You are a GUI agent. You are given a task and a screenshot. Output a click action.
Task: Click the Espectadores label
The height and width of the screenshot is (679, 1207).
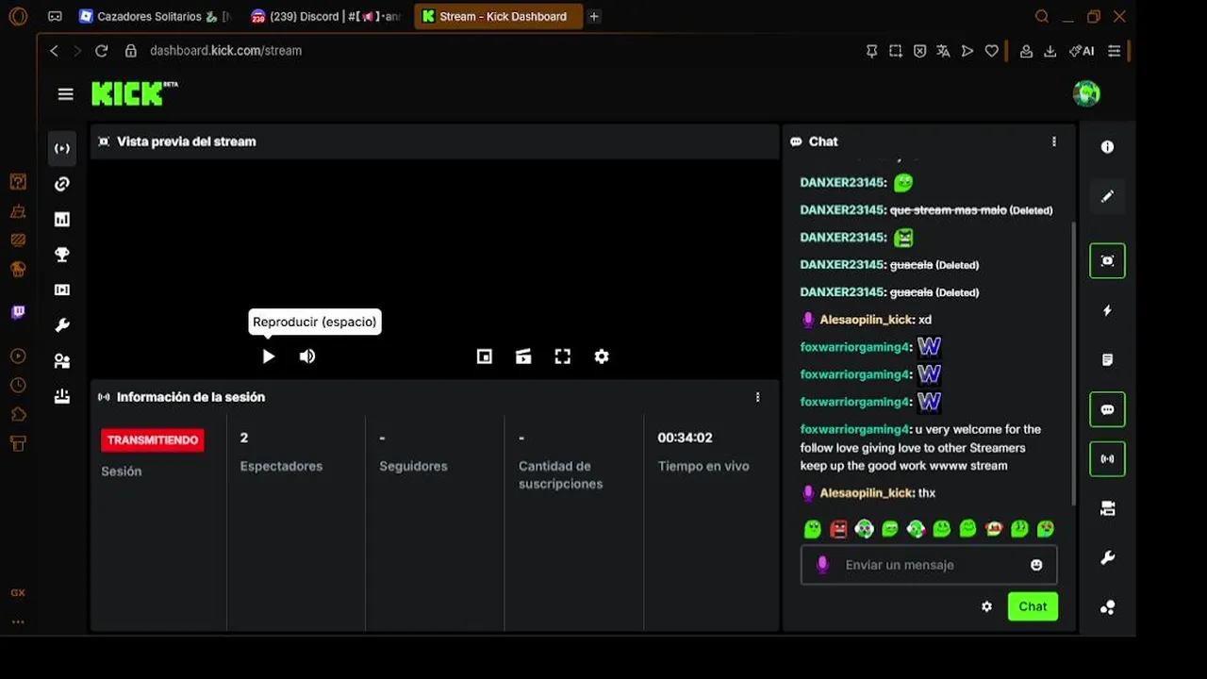[x=281, y=466]
